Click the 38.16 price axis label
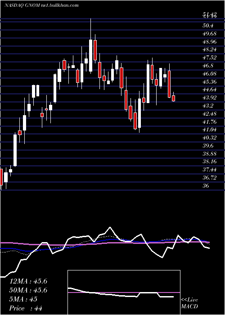This screenshot has height=315, width=225. (x=210, y=162)
